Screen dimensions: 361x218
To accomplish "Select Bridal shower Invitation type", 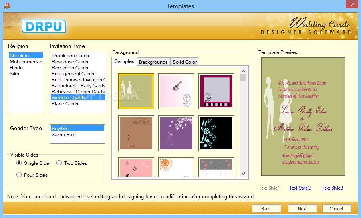I will 78,79.
